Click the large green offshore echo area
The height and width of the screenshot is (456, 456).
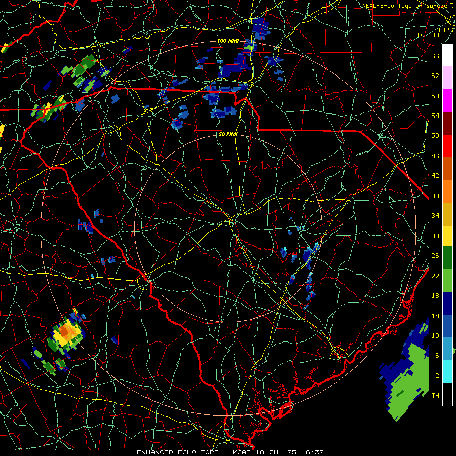point(409,381)
